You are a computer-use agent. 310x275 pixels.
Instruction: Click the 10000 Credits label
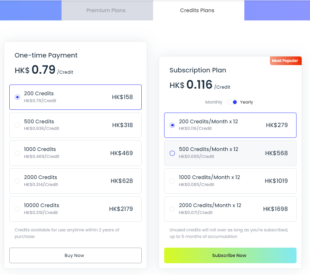[41, 205]
